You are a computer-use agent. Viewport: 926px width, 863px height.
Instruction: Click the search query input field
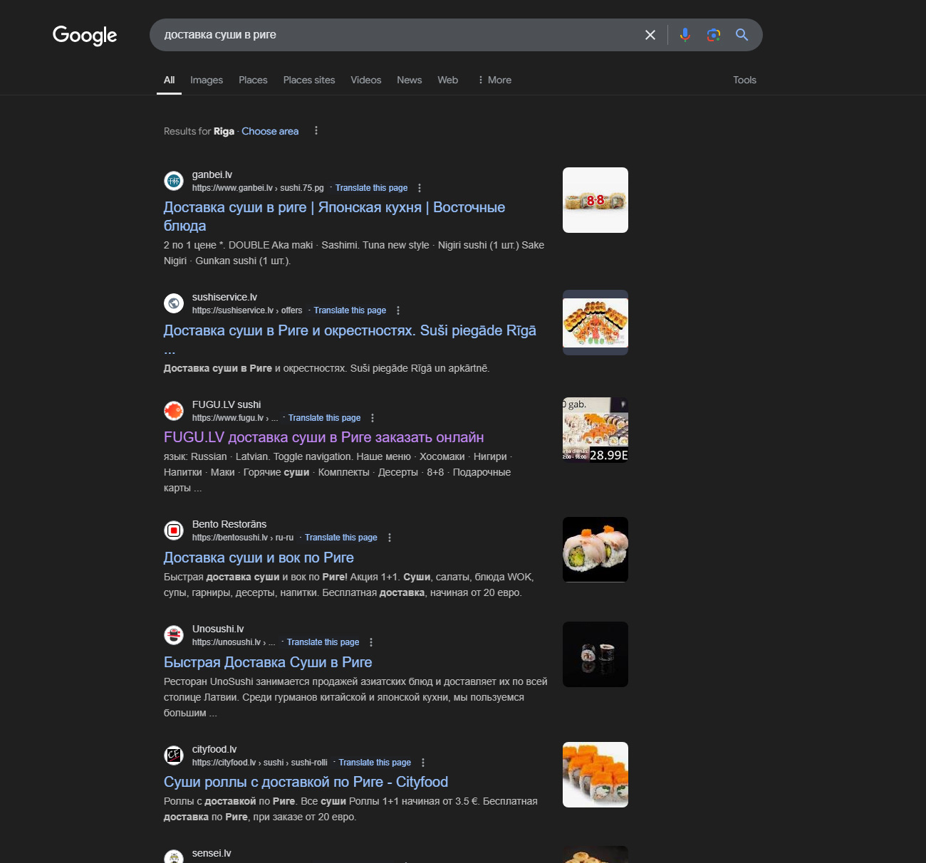tap(399, 35)
